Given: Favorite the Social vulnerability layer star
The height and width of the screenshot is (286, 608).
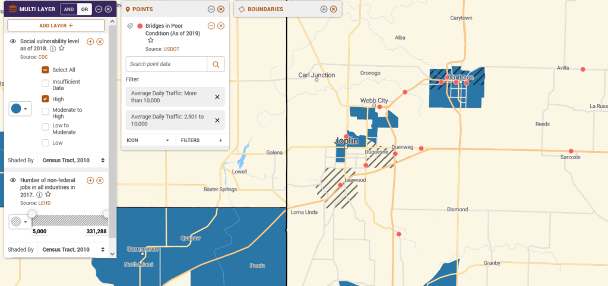Looking at the screenshot, I should point(61,49).
